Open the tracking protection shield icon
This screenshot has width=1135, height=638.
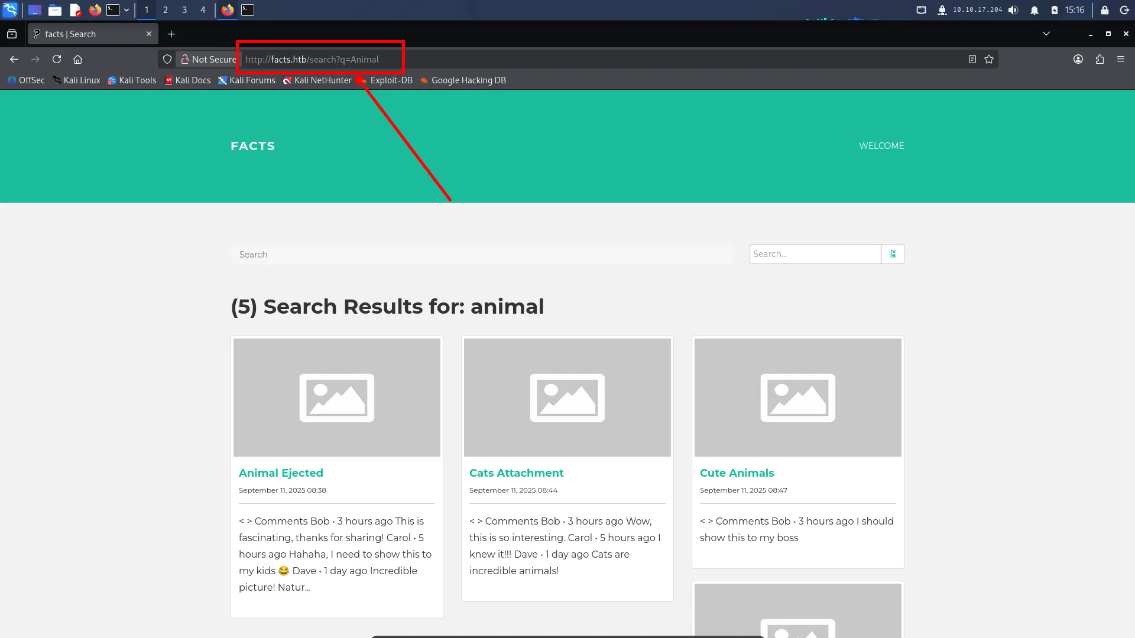[167, 59]
